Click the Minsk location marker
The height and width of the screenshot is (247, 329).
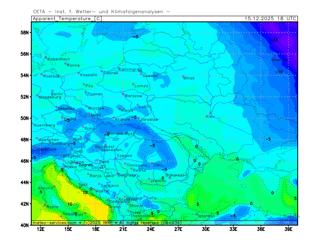pos(183,76)
